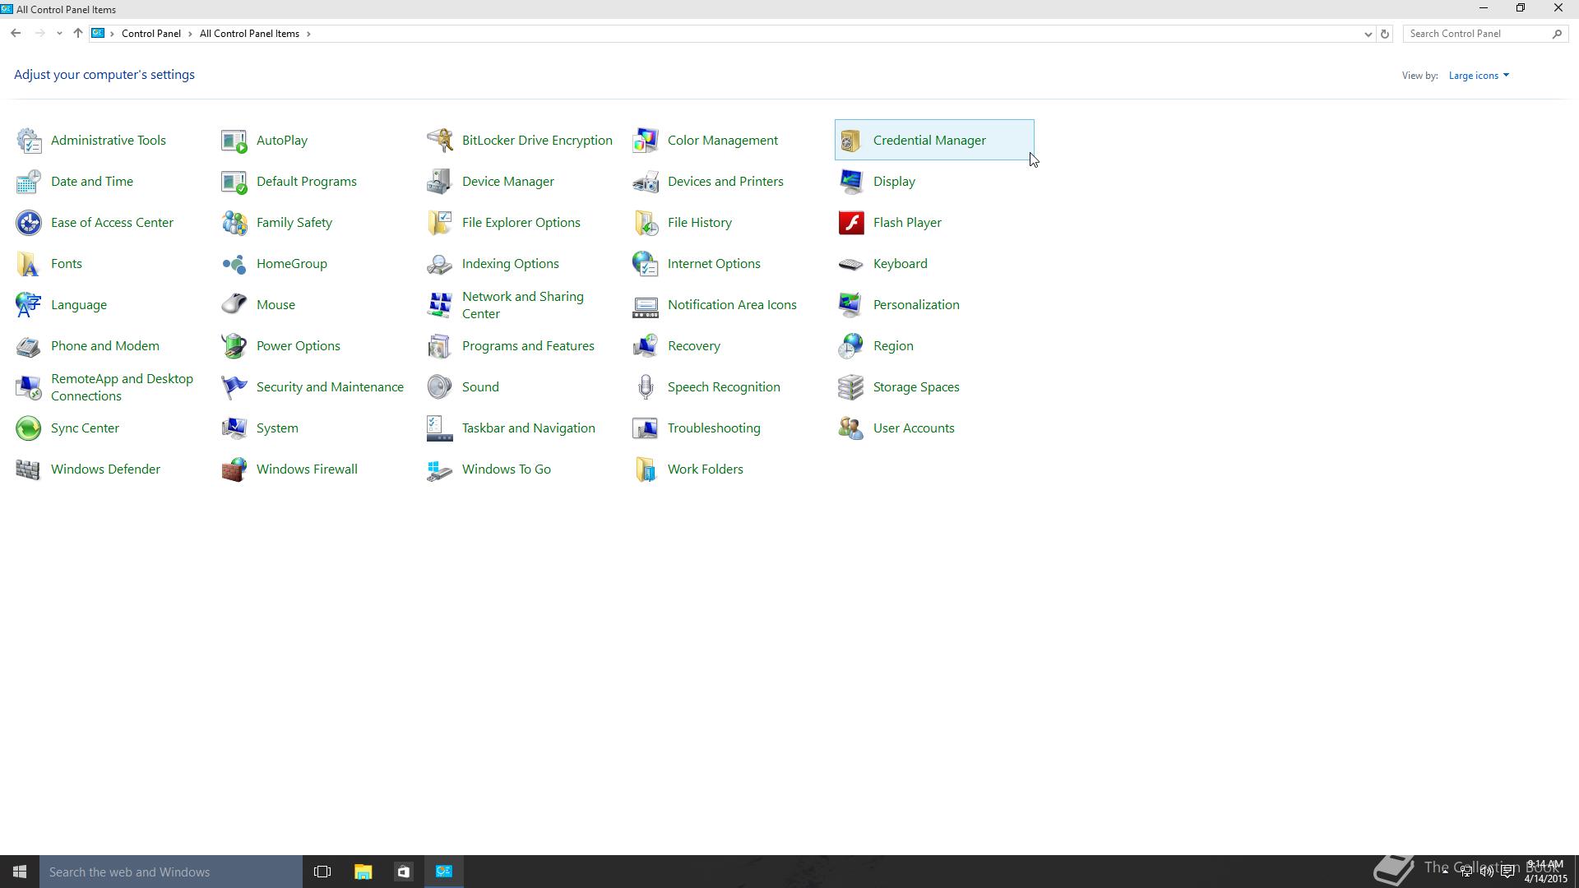Open the Storage Spaces icon
1579x888 pixels.
click(x=851, y=387)
